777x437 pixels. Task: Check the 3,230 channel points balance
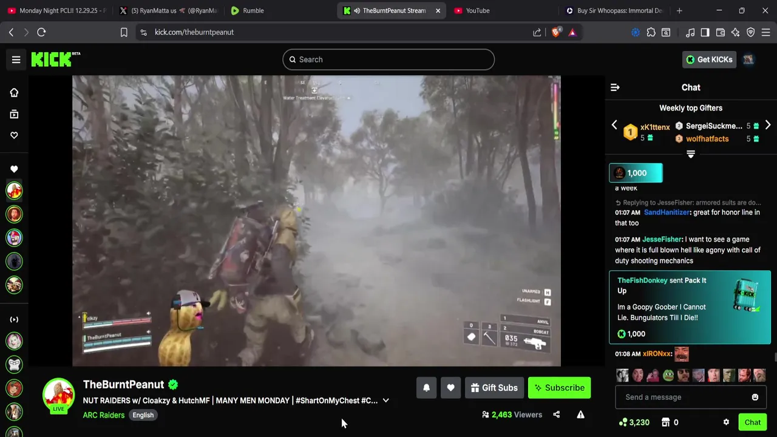coord(634,422)
